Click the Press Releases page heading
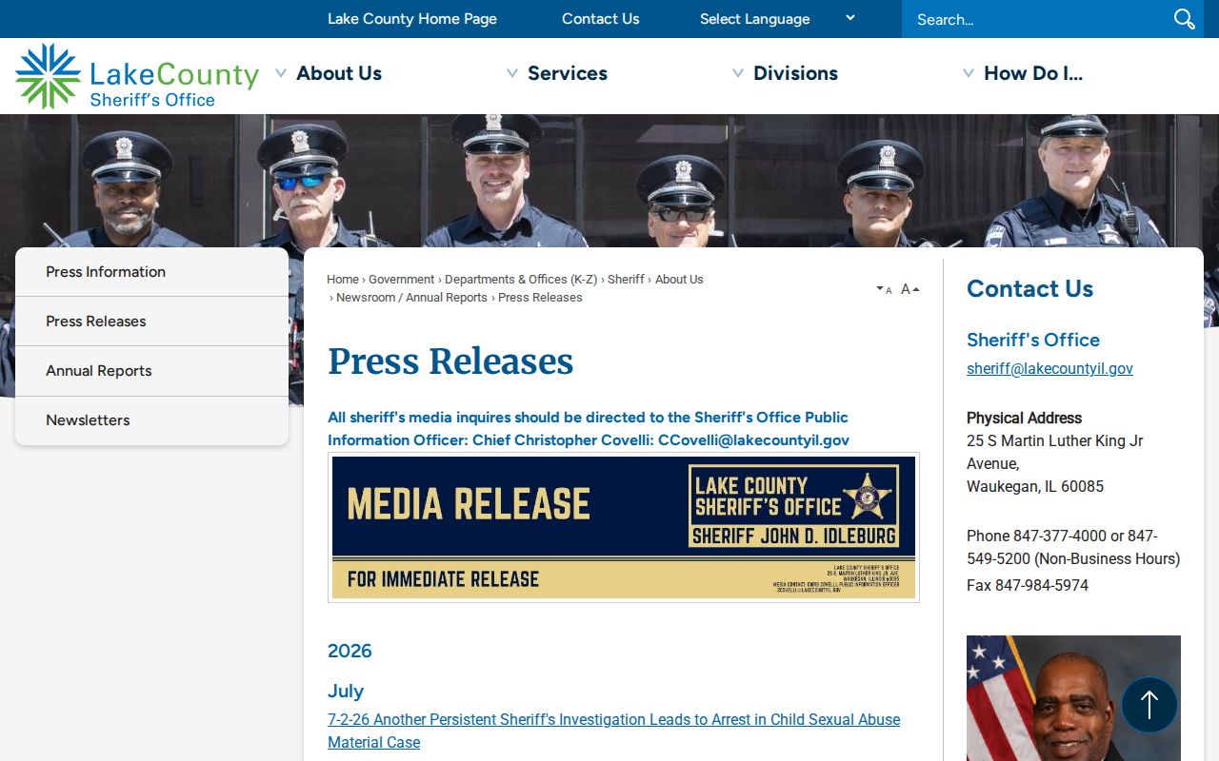This screenshot has width=1219, height=761. tap(450, 361)
